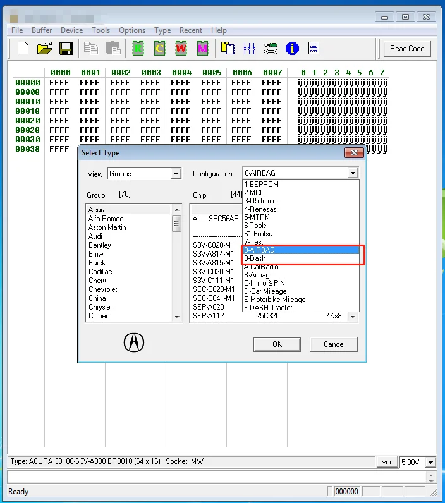This screenshot has width=445, height=503.
Task: Select 5-MTRK configuration option
Action: 301,217
